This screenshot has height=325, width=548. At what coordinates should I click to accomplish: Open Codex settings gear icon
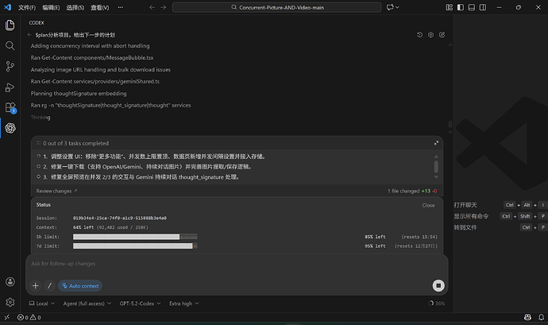coord(431,35)
